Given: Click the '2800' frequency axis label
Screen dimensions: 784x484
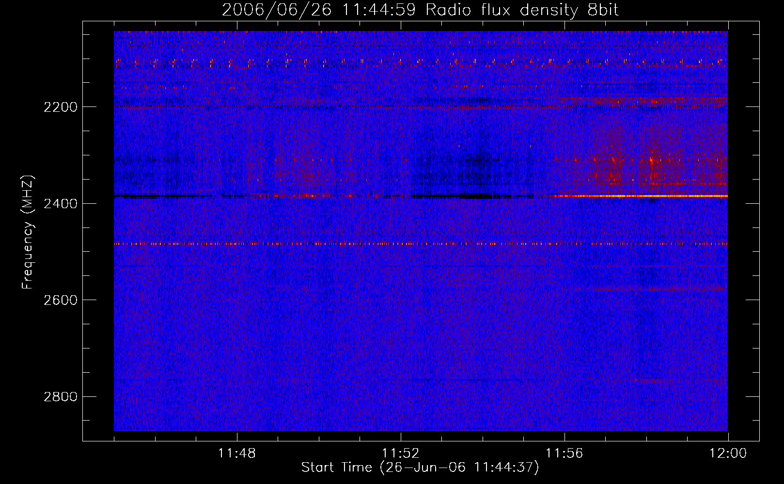Looking at the screenshot, I should pos(61,397).
